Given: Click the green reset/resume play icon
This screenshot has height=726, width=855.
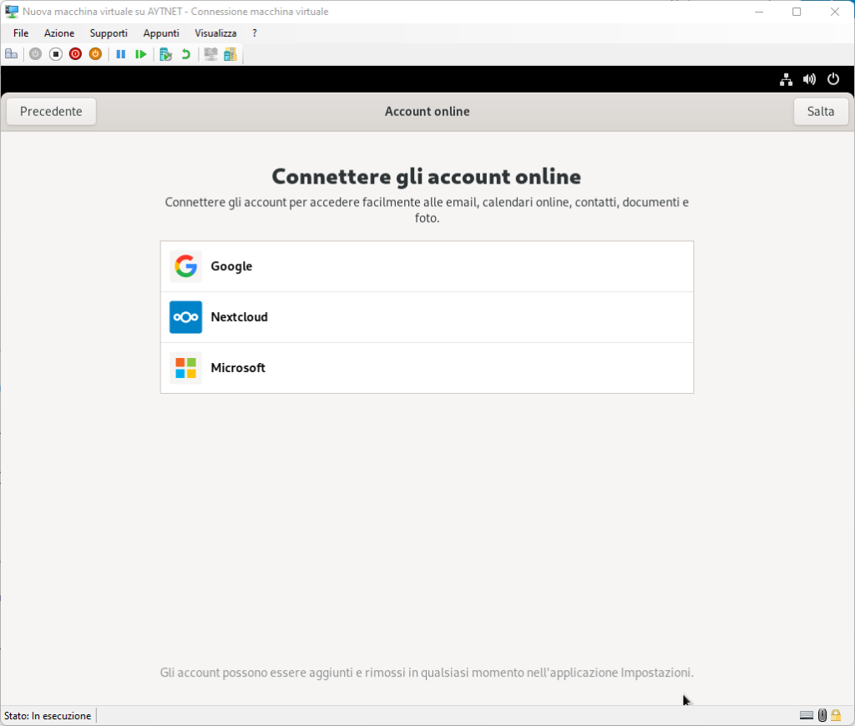Looking at the screenshot, I should [x=141, y=54].
